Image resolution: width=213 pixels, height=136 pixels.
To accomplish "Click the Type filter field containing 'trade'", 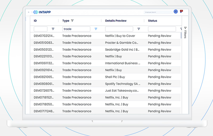I will pos(76,29).
